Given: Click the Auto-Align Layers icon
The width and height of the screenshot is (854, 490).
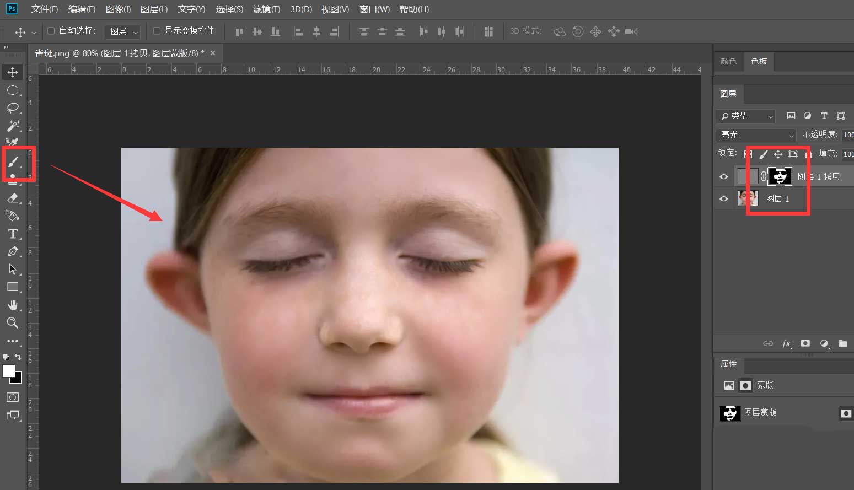Looking at the screenshot, I should pos(488,32).
